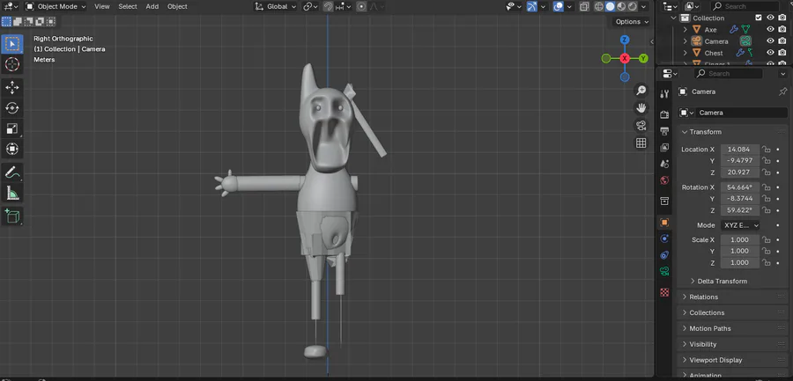Switch to Rendered viewport shading
The width and height of the screenshot is (793, 381).
point(633,6)
